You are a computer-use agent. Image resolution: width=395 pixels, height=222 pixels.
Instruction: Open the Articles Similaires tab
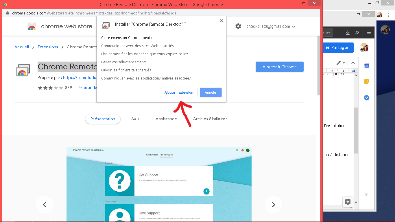pyautogui.click(x=210, y=119)
